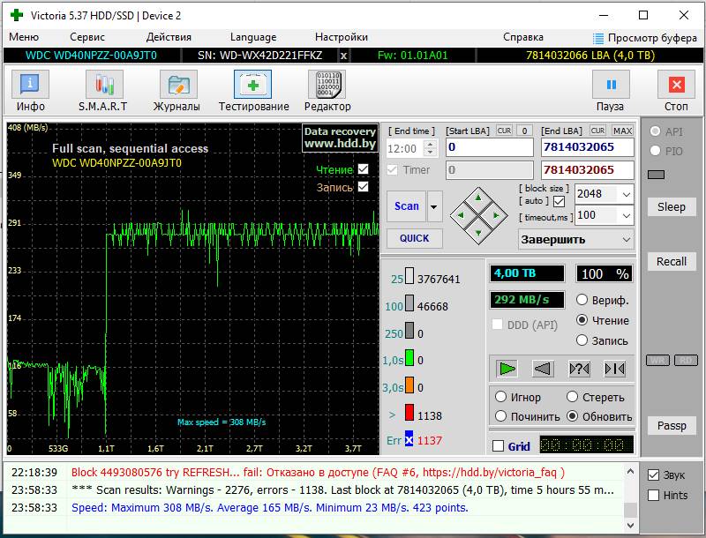Click the Инфо toolbar icon

pyautogui.click(x=31, y=86)
